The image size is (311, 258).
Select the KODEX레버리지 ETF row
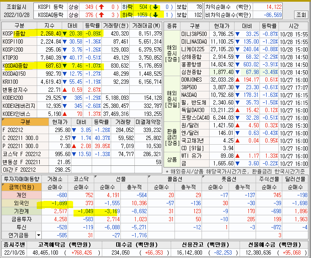[82, 106]
